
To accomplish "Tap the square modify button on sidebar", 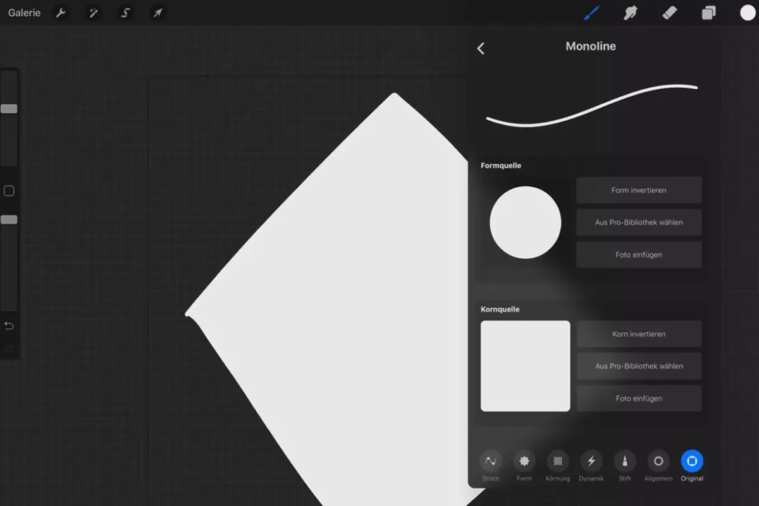I will pos(9,191).
